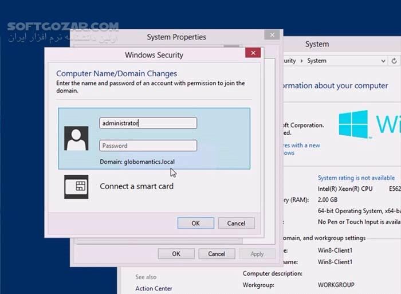Click 2.00 GB RAM value
Screen dimensions: 401x294
[x=328, y=200]
